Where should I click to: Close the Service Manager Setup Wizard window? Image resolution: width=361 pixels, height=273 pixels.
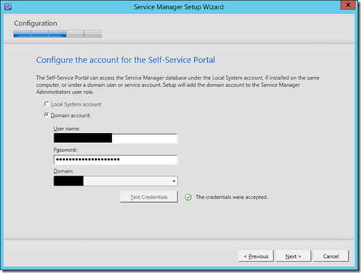pos(348,5)
